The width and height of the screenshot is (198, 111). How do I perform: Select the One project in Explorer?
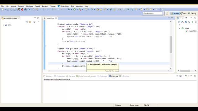pos(8,25)
